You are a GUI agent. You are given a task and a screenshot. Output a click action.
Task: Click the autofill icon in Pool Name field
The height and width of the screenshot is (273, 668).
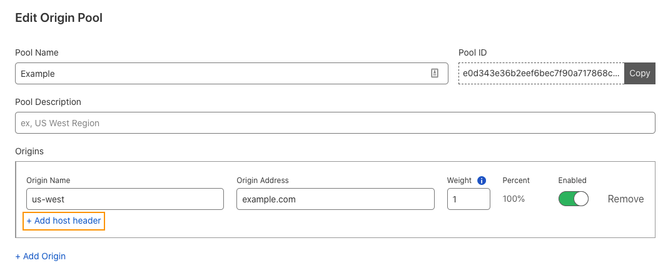435,73
